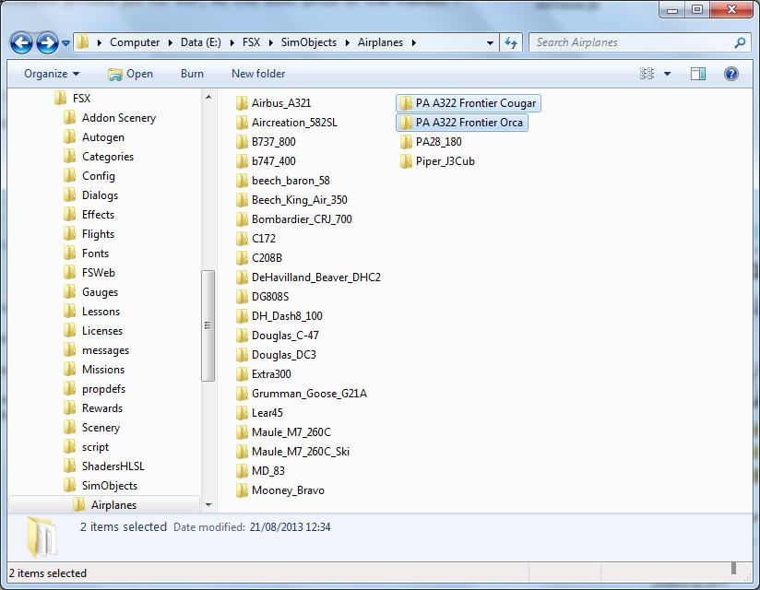760x590 pixels.
Task: Click Burn in the toolbar
Action: 192,74
